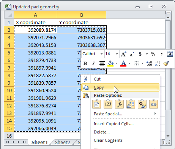This screenshot has width=175, height=149.
Task: Open the Fill Color dropdown arrow
Action: click(x=117, y=64)
